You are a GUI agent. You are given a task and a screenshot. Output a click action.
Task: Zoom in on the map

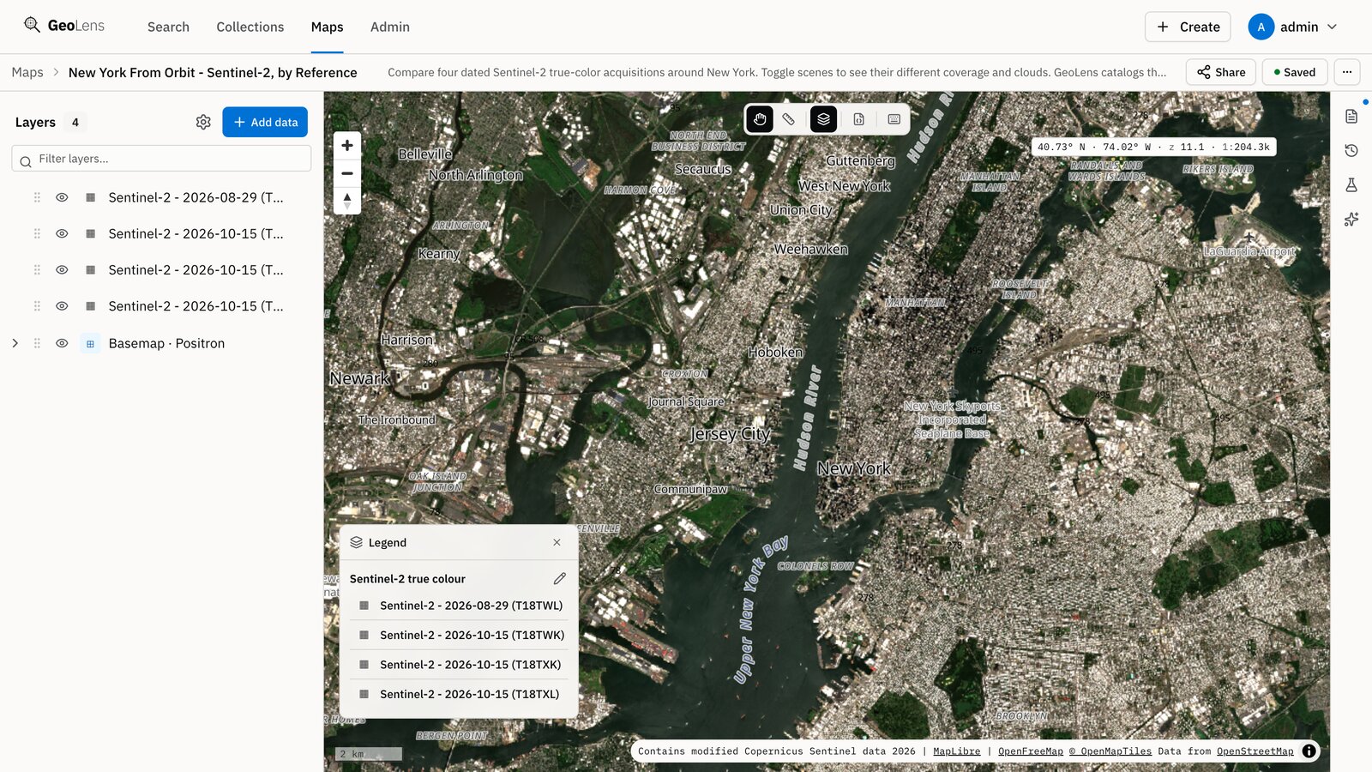coord(347,145)
